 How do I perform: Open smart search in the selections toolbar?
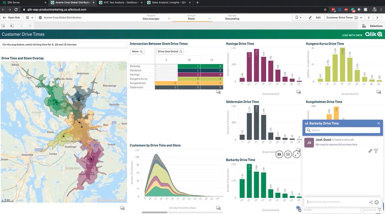(3, 26)
